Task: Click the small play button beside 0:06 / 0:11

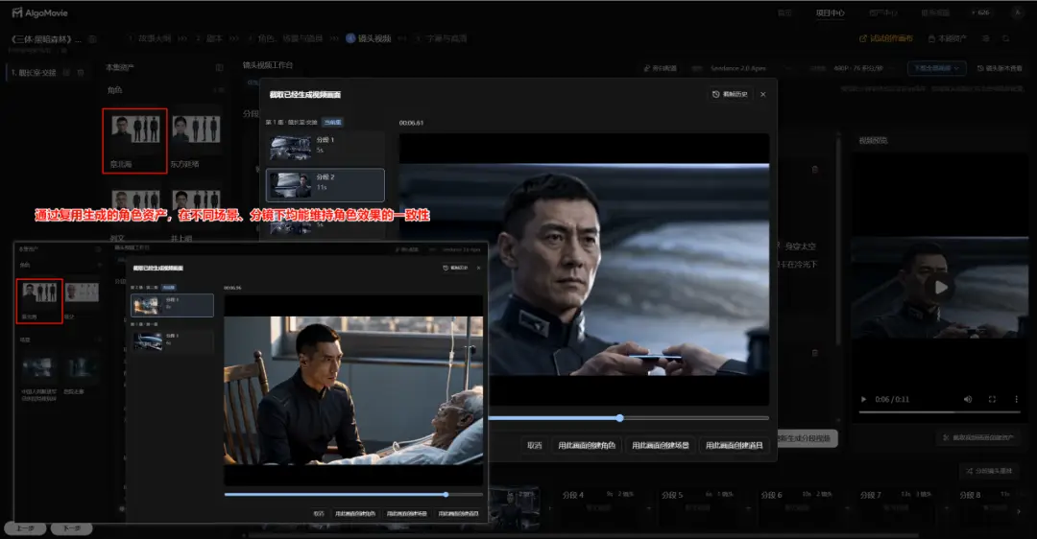Action: click(x=864, y=399)
